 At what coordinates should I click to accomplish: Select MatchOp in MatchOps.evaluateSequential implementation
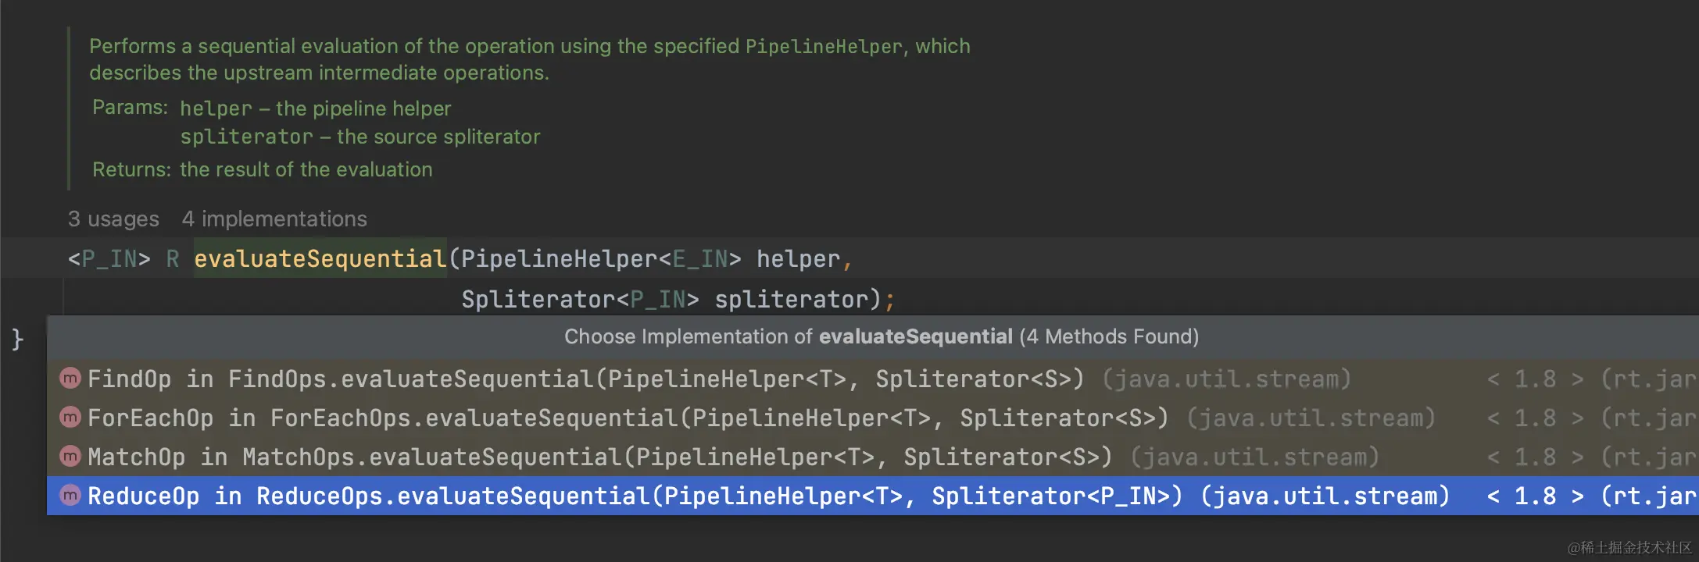point(873,457)
